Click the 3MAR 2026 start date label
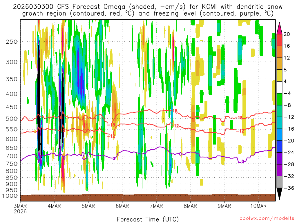297x222 pixels. point(20,209)
